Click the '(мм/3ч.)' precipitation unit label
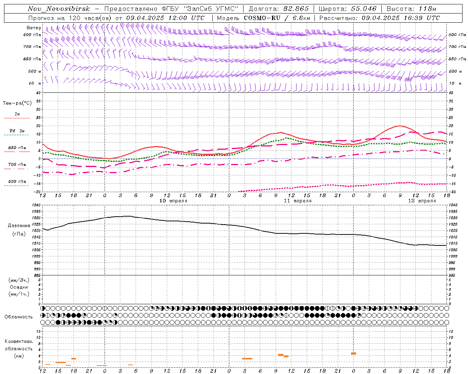This screenshot has width=468, height=374. (x=19, y=280)
